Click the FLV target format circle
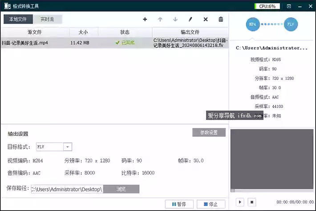The width and height of the screenshot is (316, 211). (x=291, y=24)
